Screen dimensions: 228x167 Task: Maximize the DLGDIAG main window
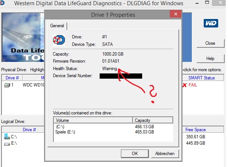(207, 3)
